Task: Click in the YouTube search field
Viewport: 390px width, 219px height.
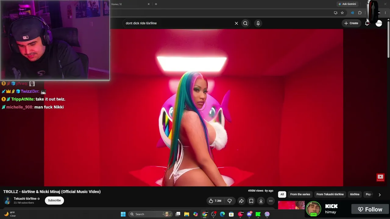Action: 178,23
